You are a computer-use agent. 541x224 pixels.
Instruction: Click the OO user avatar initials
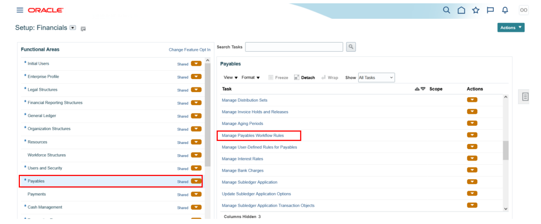click(x=523, y=10)
